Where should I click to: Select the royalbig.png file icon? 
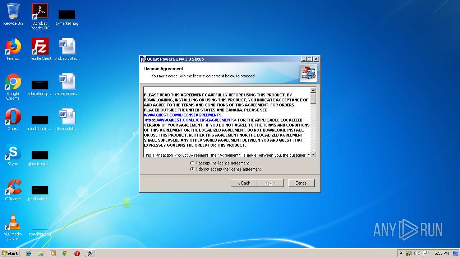(x=40, y=228)
